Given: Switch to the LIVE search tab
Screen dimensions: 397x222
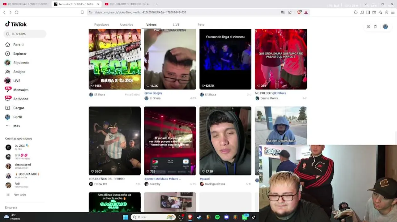Looking at the screenshot, I should 176,25.
